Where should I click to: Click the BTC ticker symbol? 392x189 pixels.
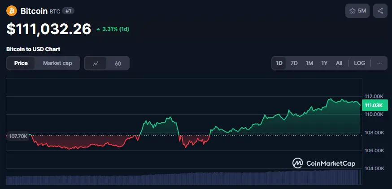55,12
